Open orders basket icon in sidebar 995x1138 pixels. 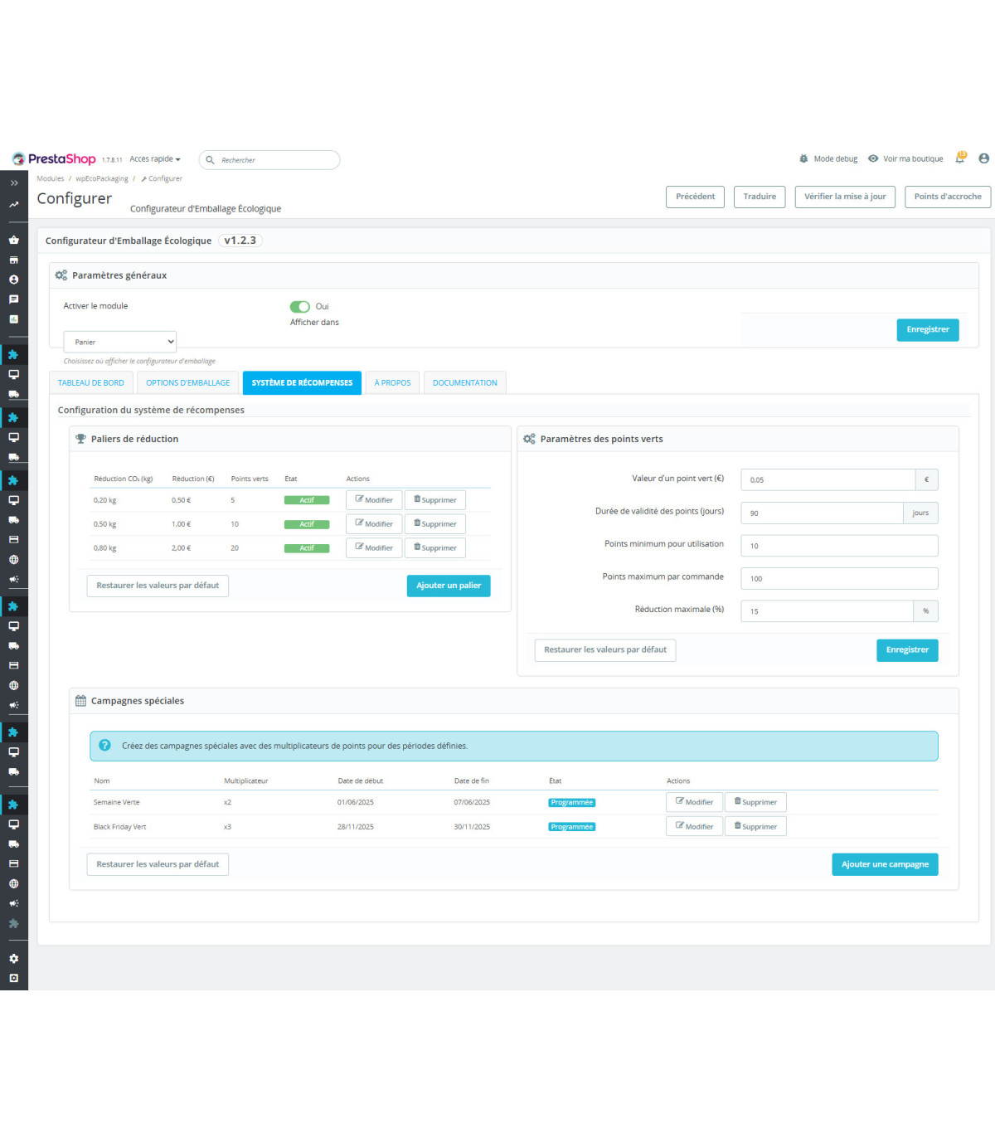point(14,240)
